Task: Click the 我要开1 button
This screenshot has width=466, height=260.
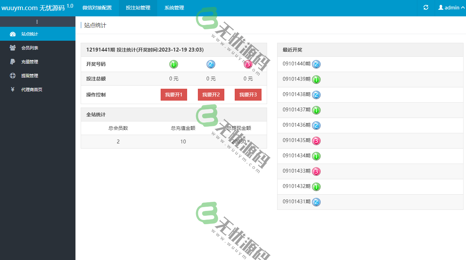Action: pos(174,94)
